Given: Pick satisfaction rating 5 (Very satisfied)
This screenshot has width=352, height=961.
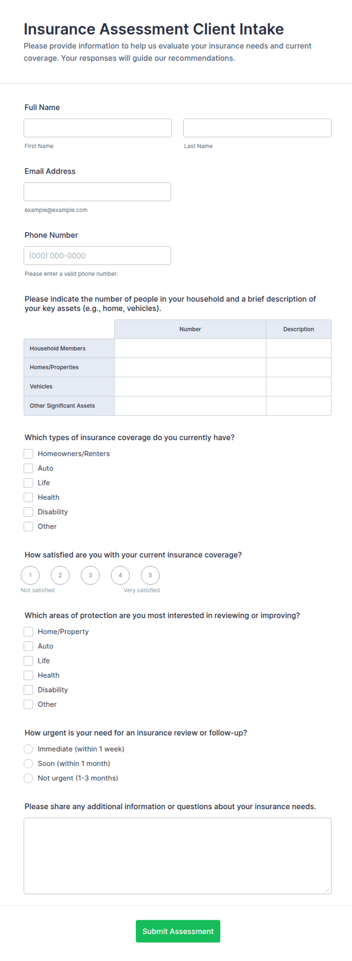Looking at the screenshot, I should (150, 575).
